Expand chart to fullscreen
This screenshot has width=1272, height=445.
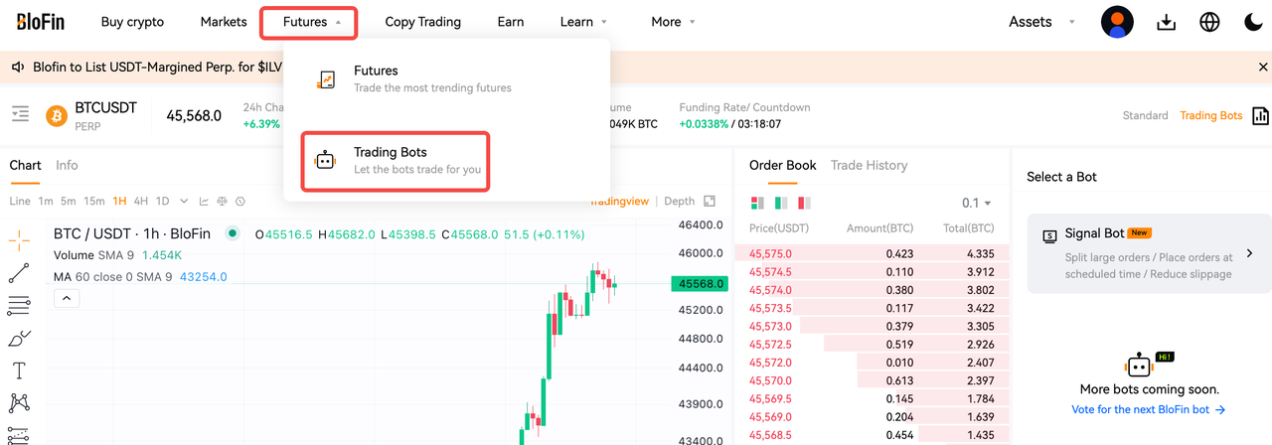click(710, 201)
